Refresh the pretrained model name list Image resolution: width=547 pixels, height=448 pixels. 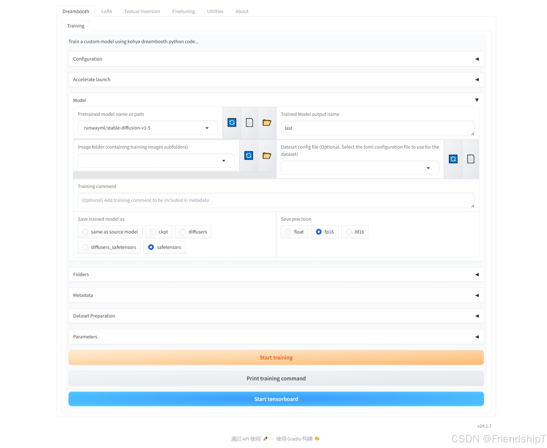pyautogui.click(x=232, y=123)
